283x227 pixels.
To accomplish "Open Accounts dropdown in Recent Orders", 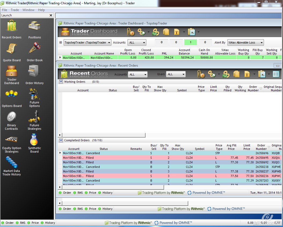I will [x=137, y=74].
